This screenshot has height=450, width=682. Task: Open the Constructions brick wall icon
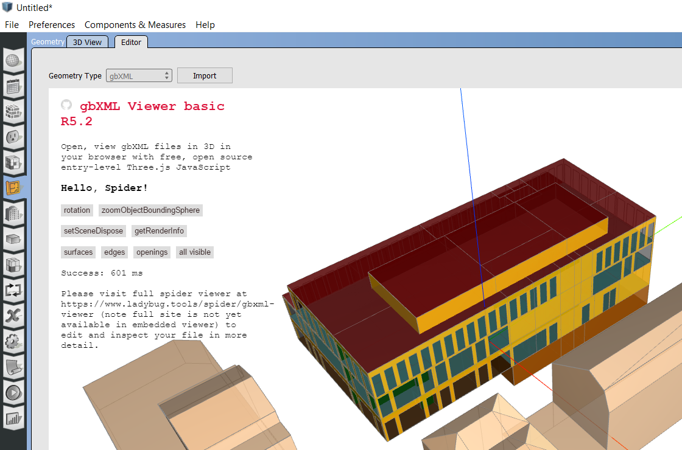click(13, 112)
